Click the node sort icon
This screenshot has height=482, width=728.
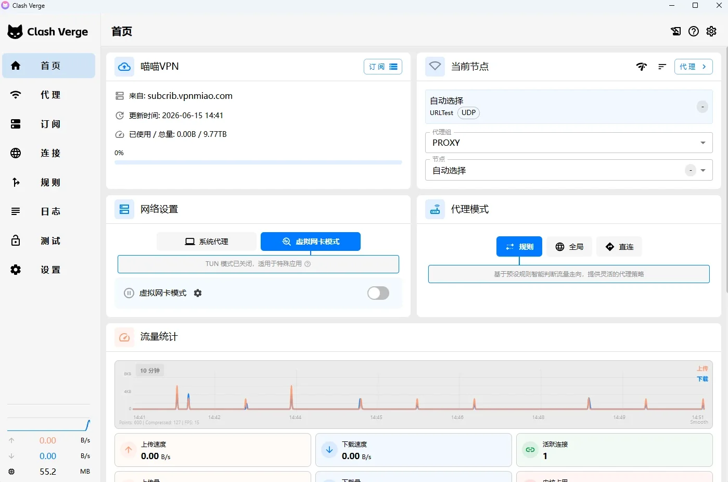(662, 67)
